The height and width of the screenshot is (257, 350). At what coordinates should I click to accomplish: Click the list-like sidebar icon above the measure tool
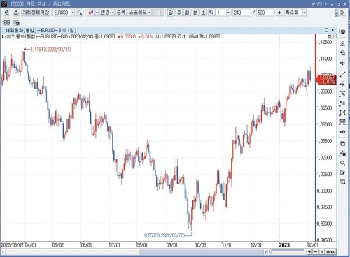click(x=342, y=103)
